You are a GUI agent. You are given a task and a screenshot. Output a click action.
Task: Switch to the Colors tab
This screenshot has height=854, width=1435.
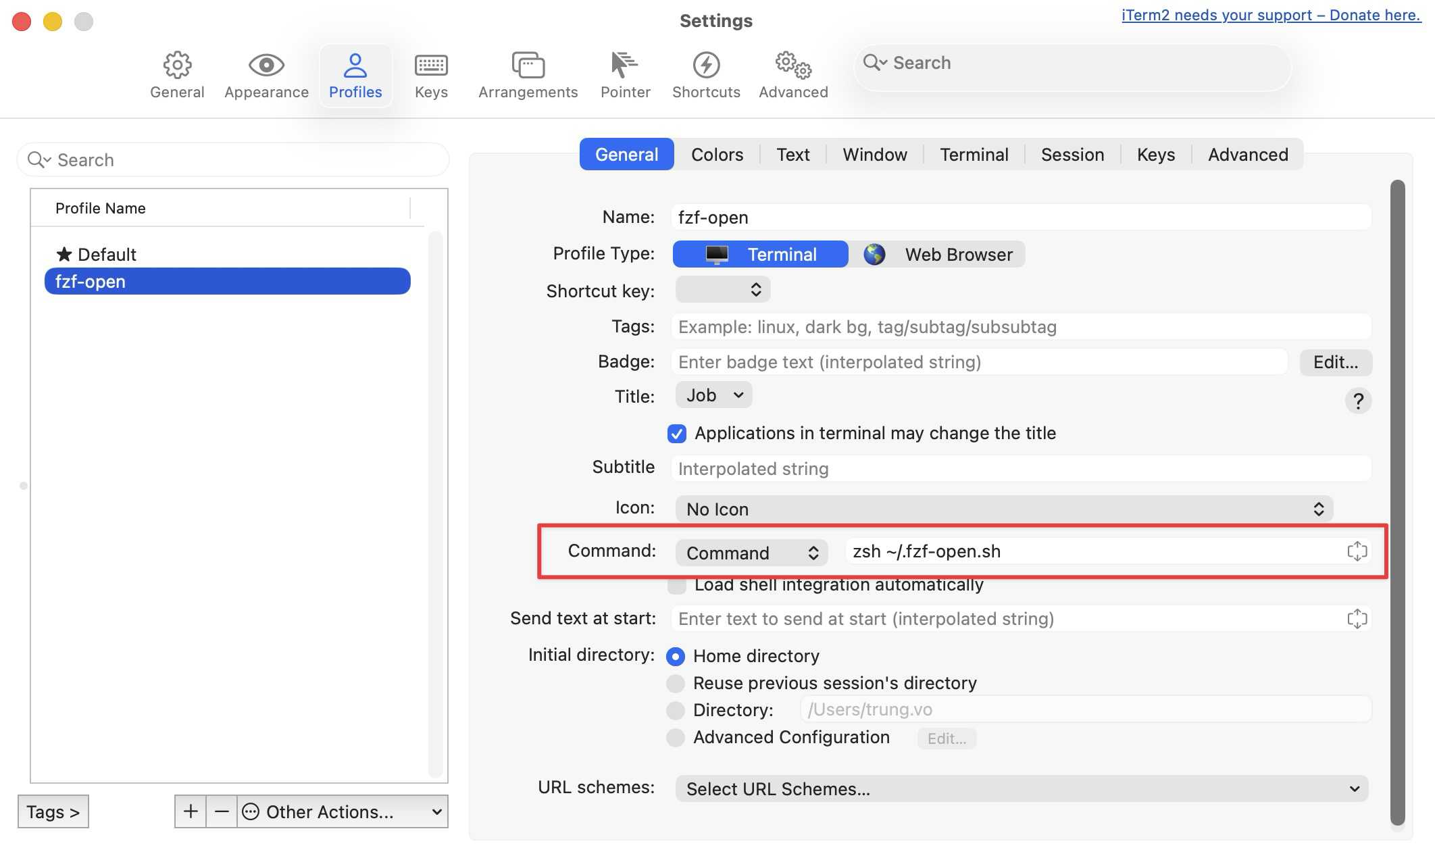pos(717,155)
